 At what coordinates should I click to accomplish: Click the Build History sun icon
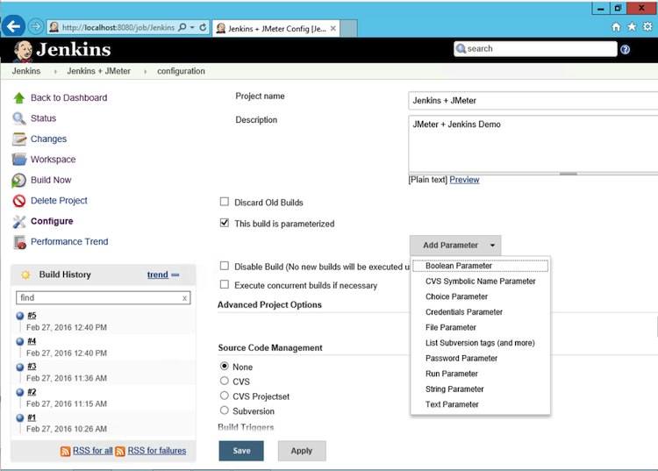(25, 275)
